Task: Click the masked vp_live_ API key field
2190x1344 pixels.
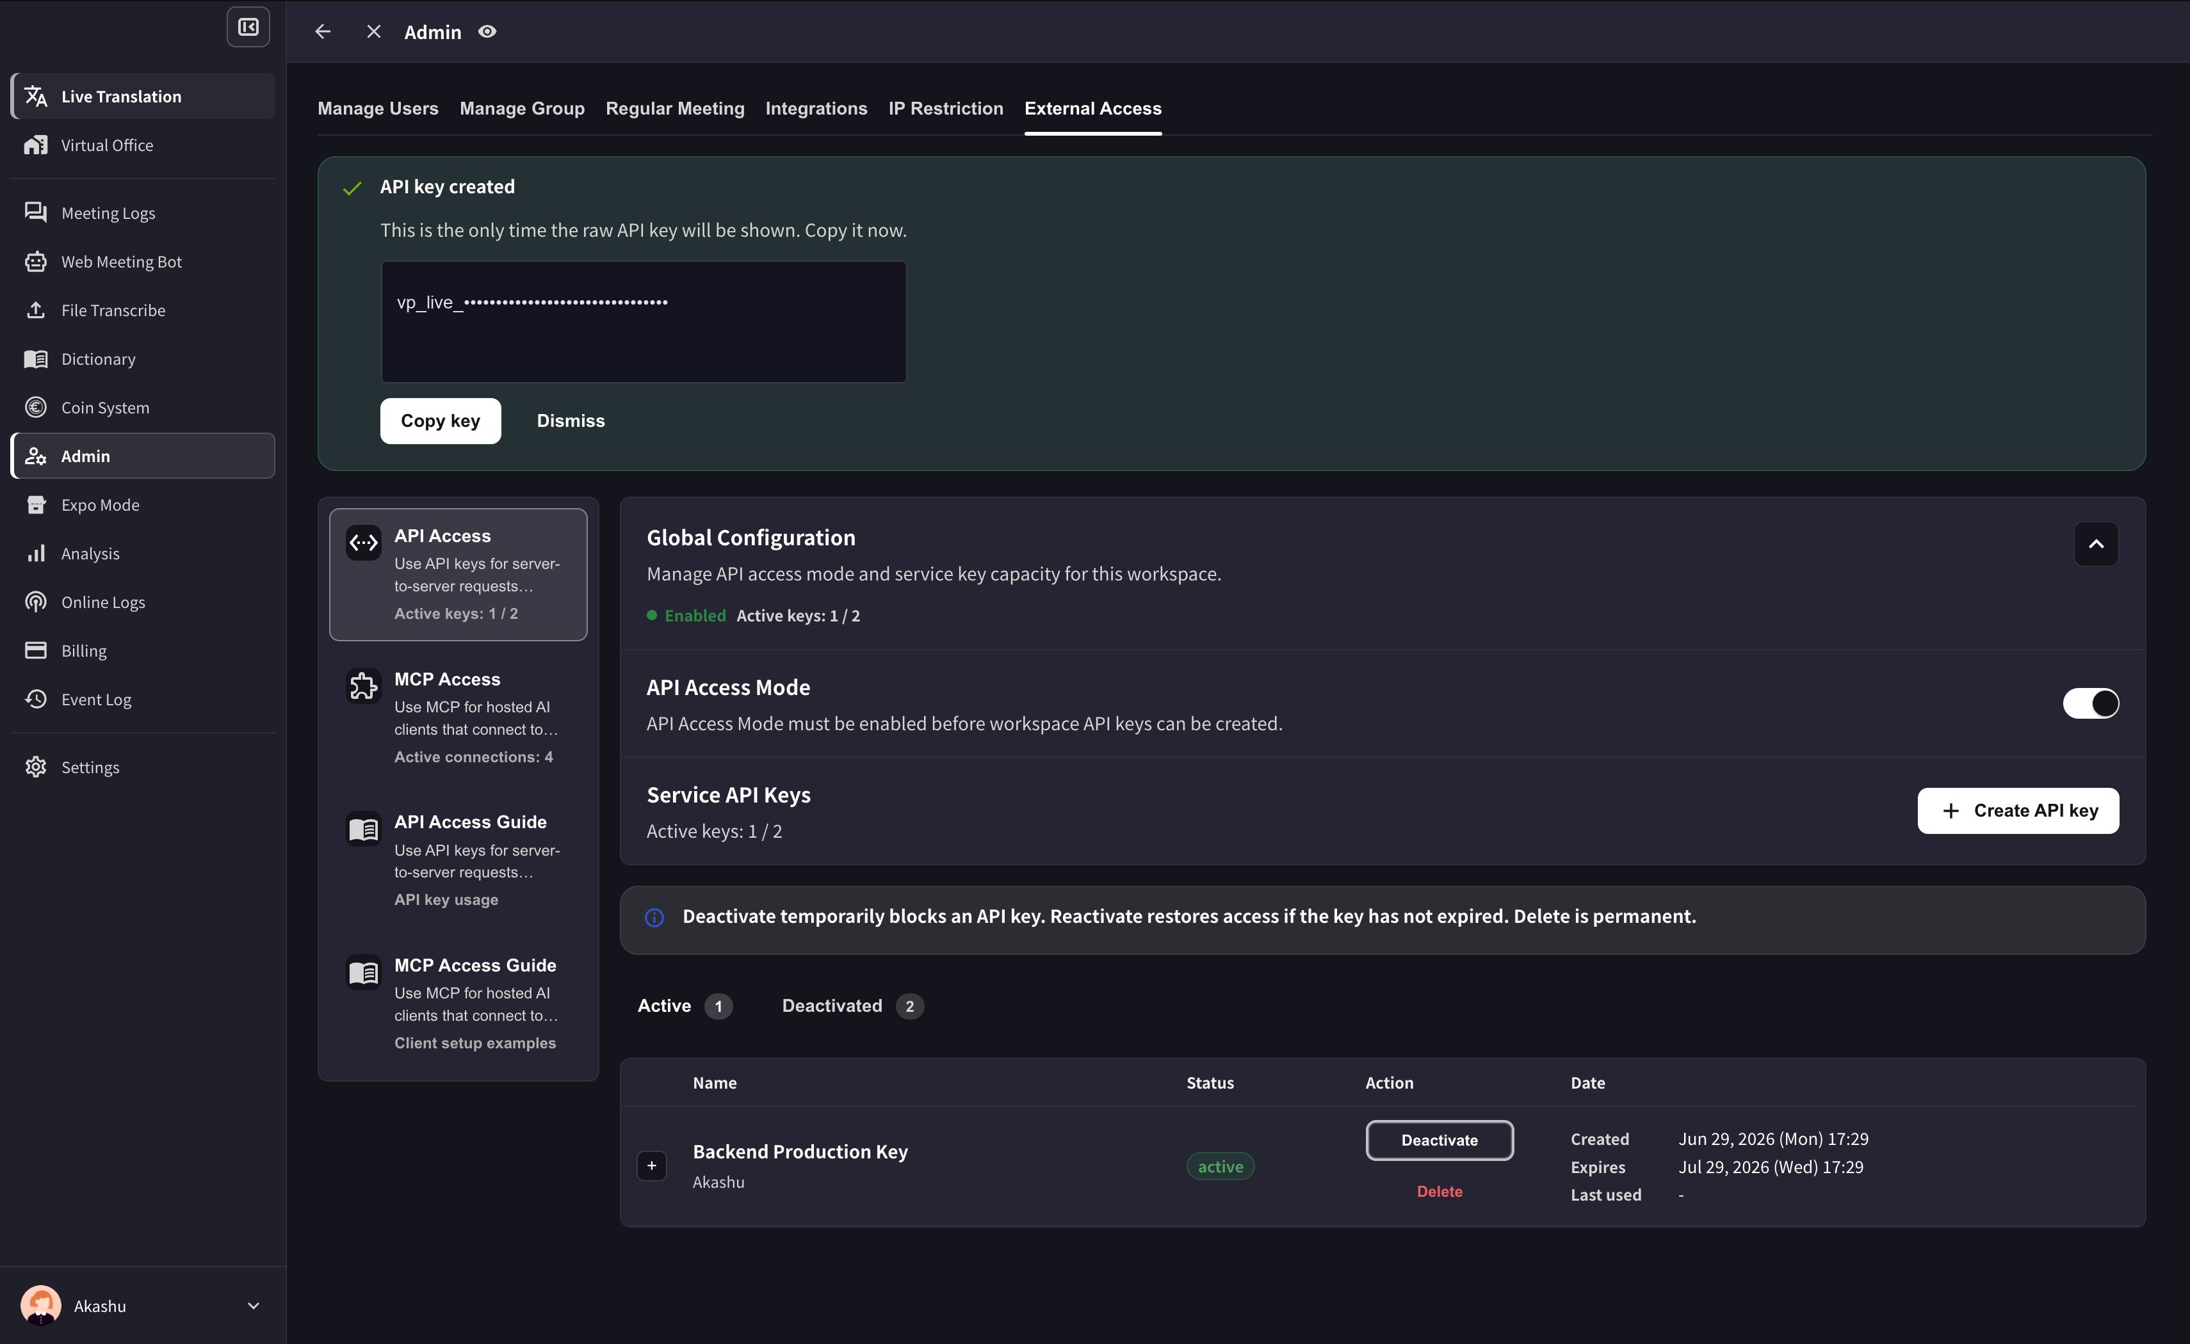Action: [644, 322]
